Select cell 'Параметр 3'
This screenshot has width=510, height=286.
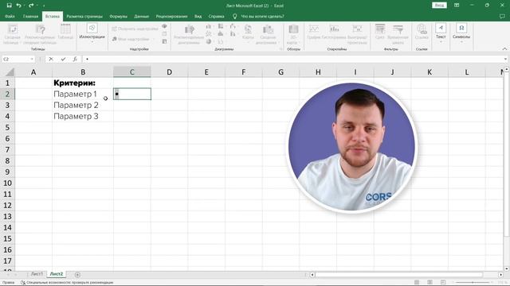pos(83,116)
